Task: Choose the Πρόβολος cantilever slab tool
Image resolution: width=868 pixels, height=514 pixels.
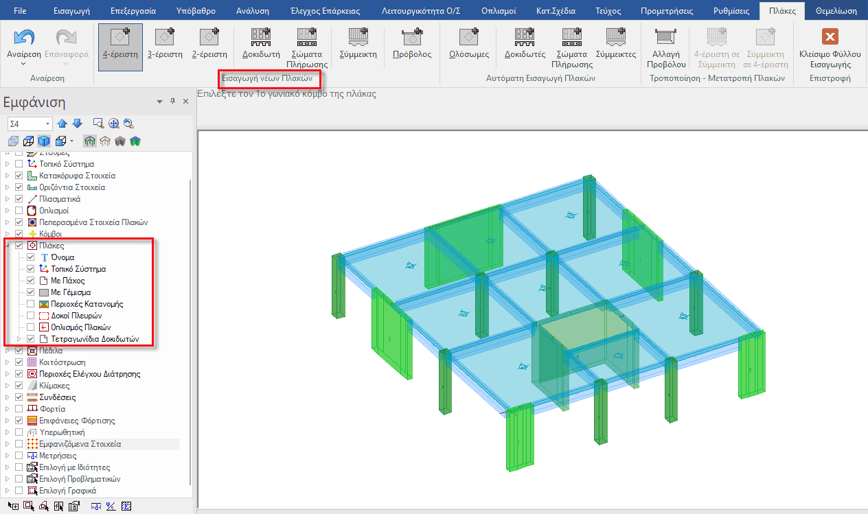Action: point(412,43)
